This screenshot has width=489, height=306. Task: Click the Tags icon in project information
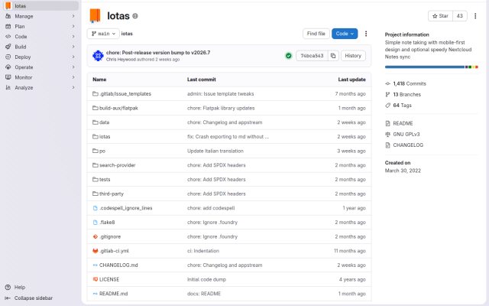[x=387, y=106]
